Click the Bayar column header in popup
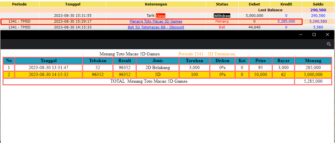335x143 pixels. tap(283, 61)
